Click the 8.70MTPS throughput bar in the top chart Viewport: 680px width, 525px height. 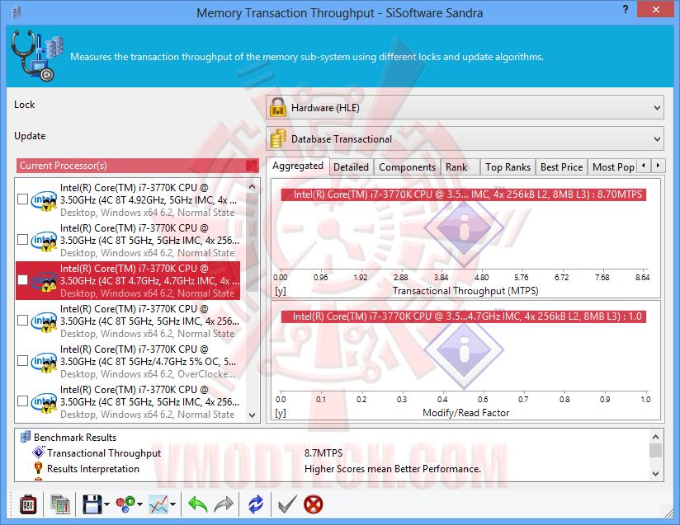pyautogui.click(x=464, y=195)
